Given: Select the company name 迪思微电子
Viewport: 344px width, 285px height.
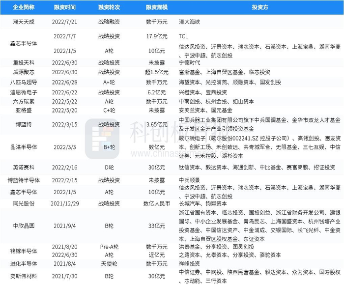Looking at the screenshot, I should (x=24, y=92).
